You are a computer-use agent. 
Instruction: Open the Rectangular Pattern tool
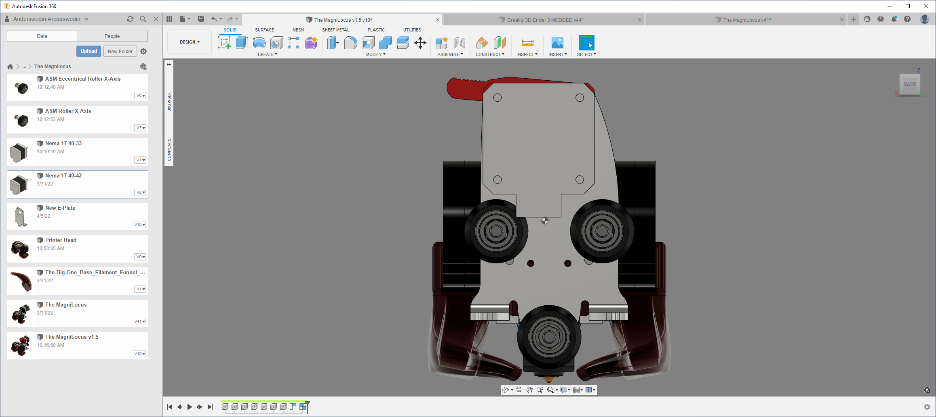pos(294,43)
